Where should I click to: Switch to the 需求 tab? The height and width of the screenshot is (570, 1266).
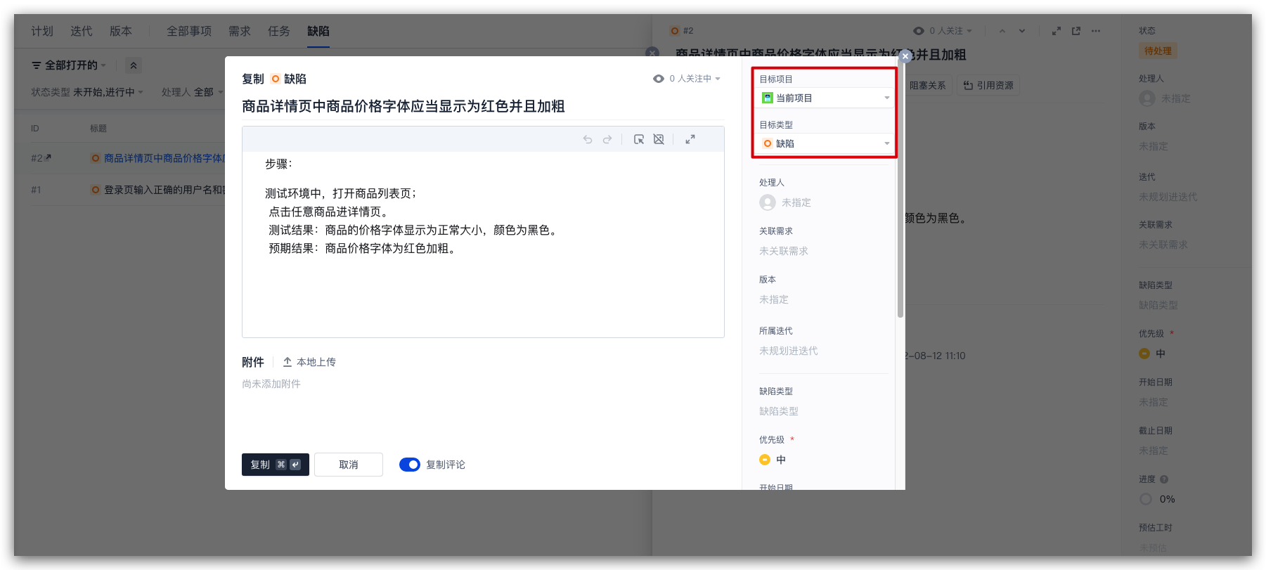pos(240,31)
